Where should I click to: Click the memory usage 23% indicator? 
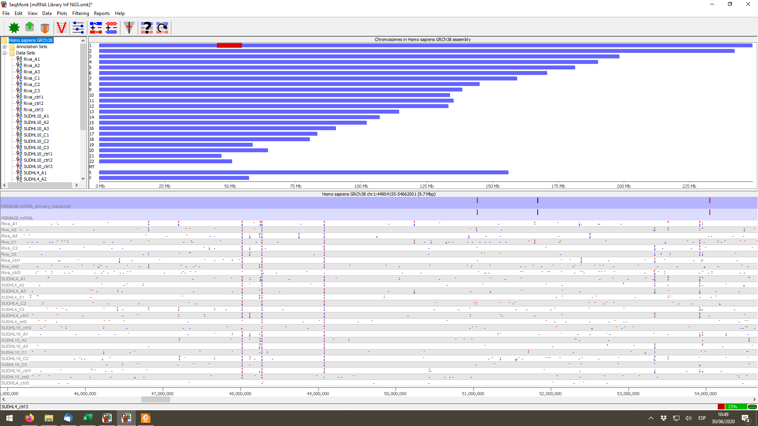[x=732, y=407]
